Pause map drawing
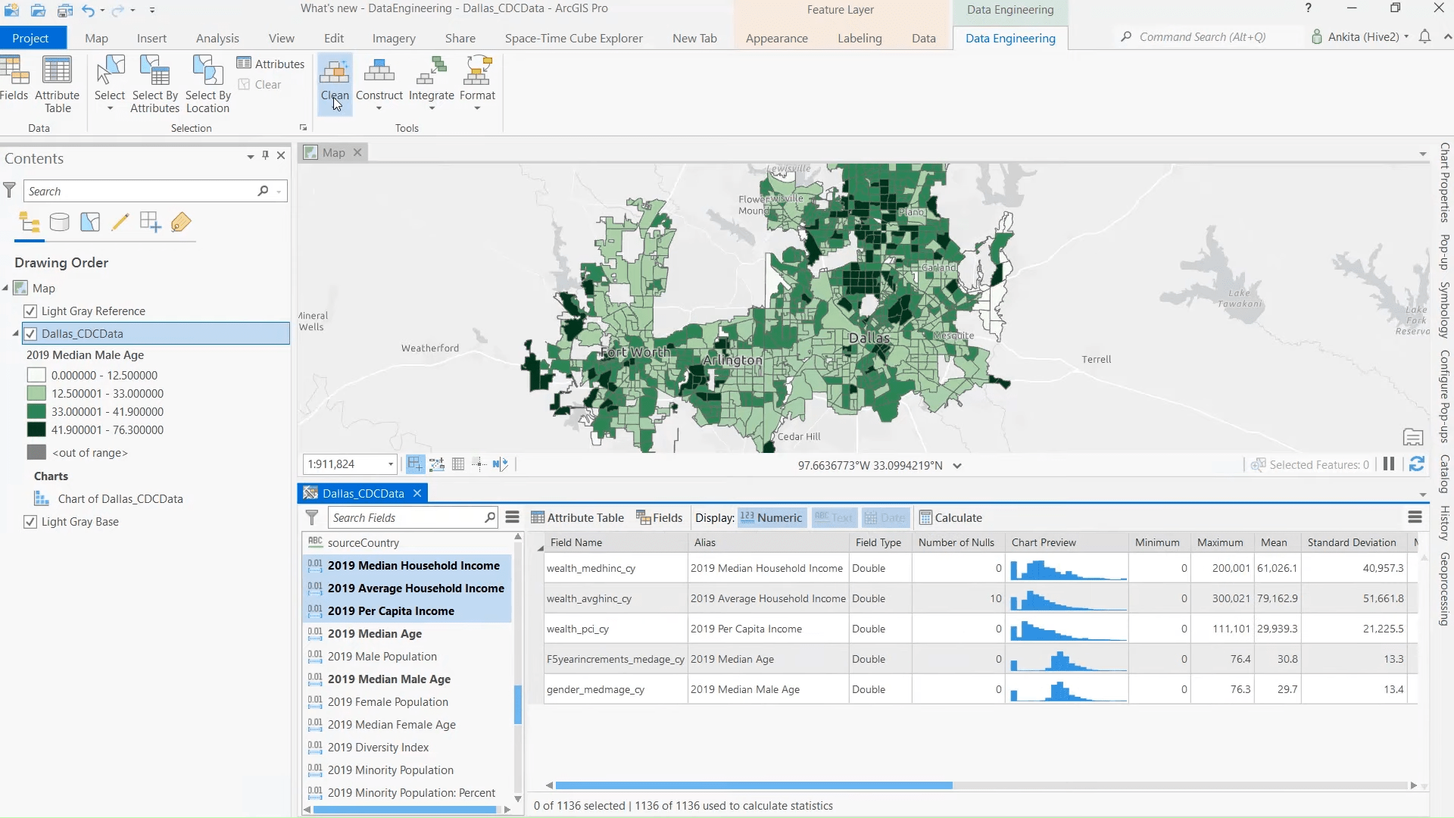Screen dimensions: 1454x818 tap(1389, 464)
